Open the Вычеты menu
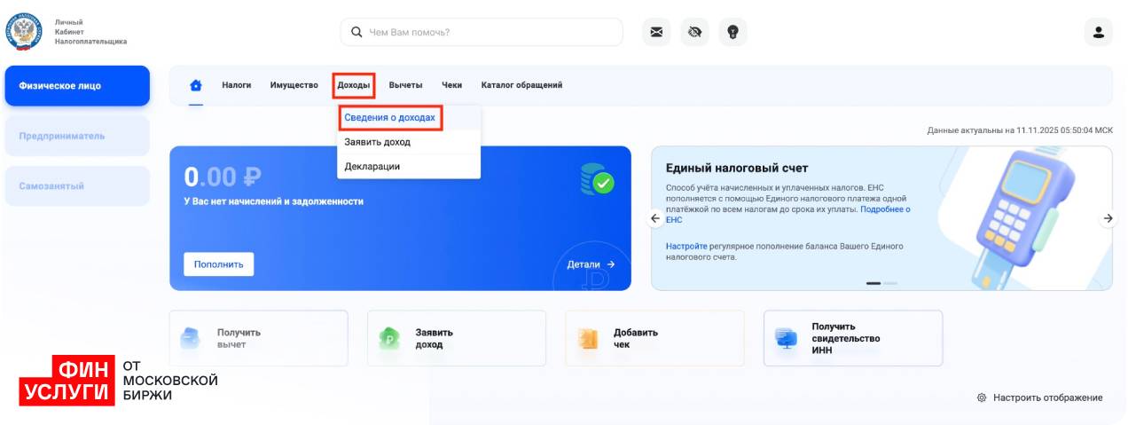1128x425 pixels. (x=405, y=85)
